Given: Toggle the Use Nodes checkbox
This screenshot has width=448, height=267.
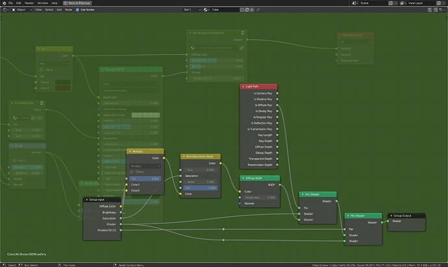Looking at the screenshot, I should coord(77,10).
